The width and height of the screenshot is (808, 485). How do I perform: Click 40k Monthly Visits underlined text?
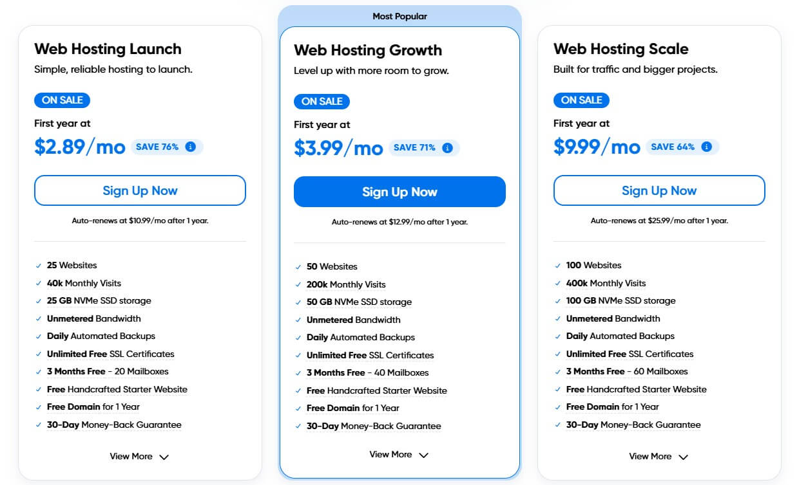[84, 282]
